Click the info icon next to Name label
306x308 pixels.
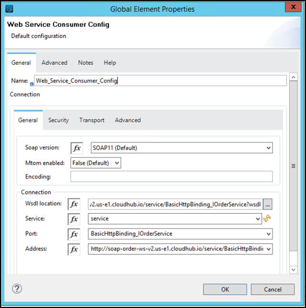click(x=32, y=84)
